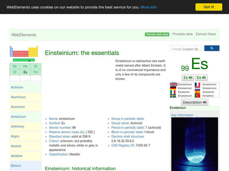Open the Name property link
Screen dimensions: 229x171
coord(53,119)
